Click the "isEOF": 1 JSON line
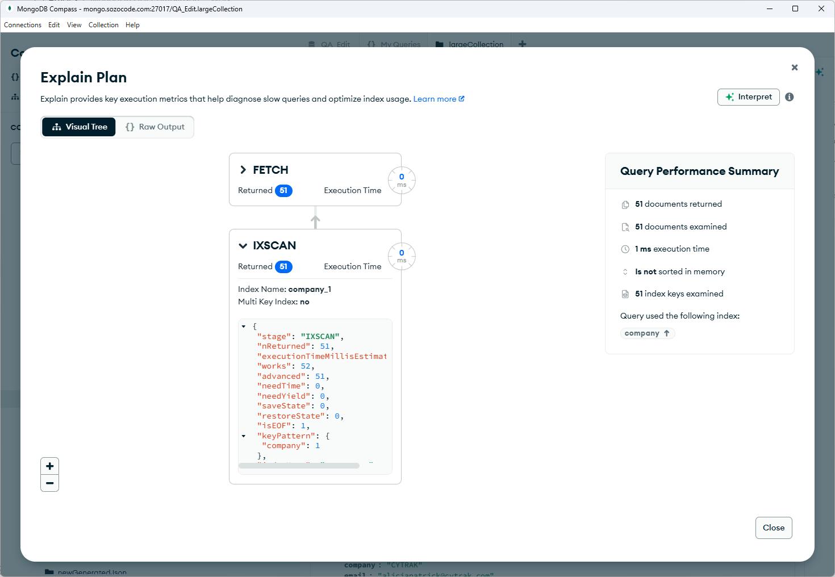 tap(283, 426)
